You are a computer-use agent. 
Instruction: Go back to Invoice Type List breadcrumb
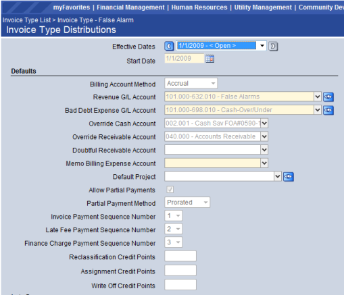click(x=26, y=20)
